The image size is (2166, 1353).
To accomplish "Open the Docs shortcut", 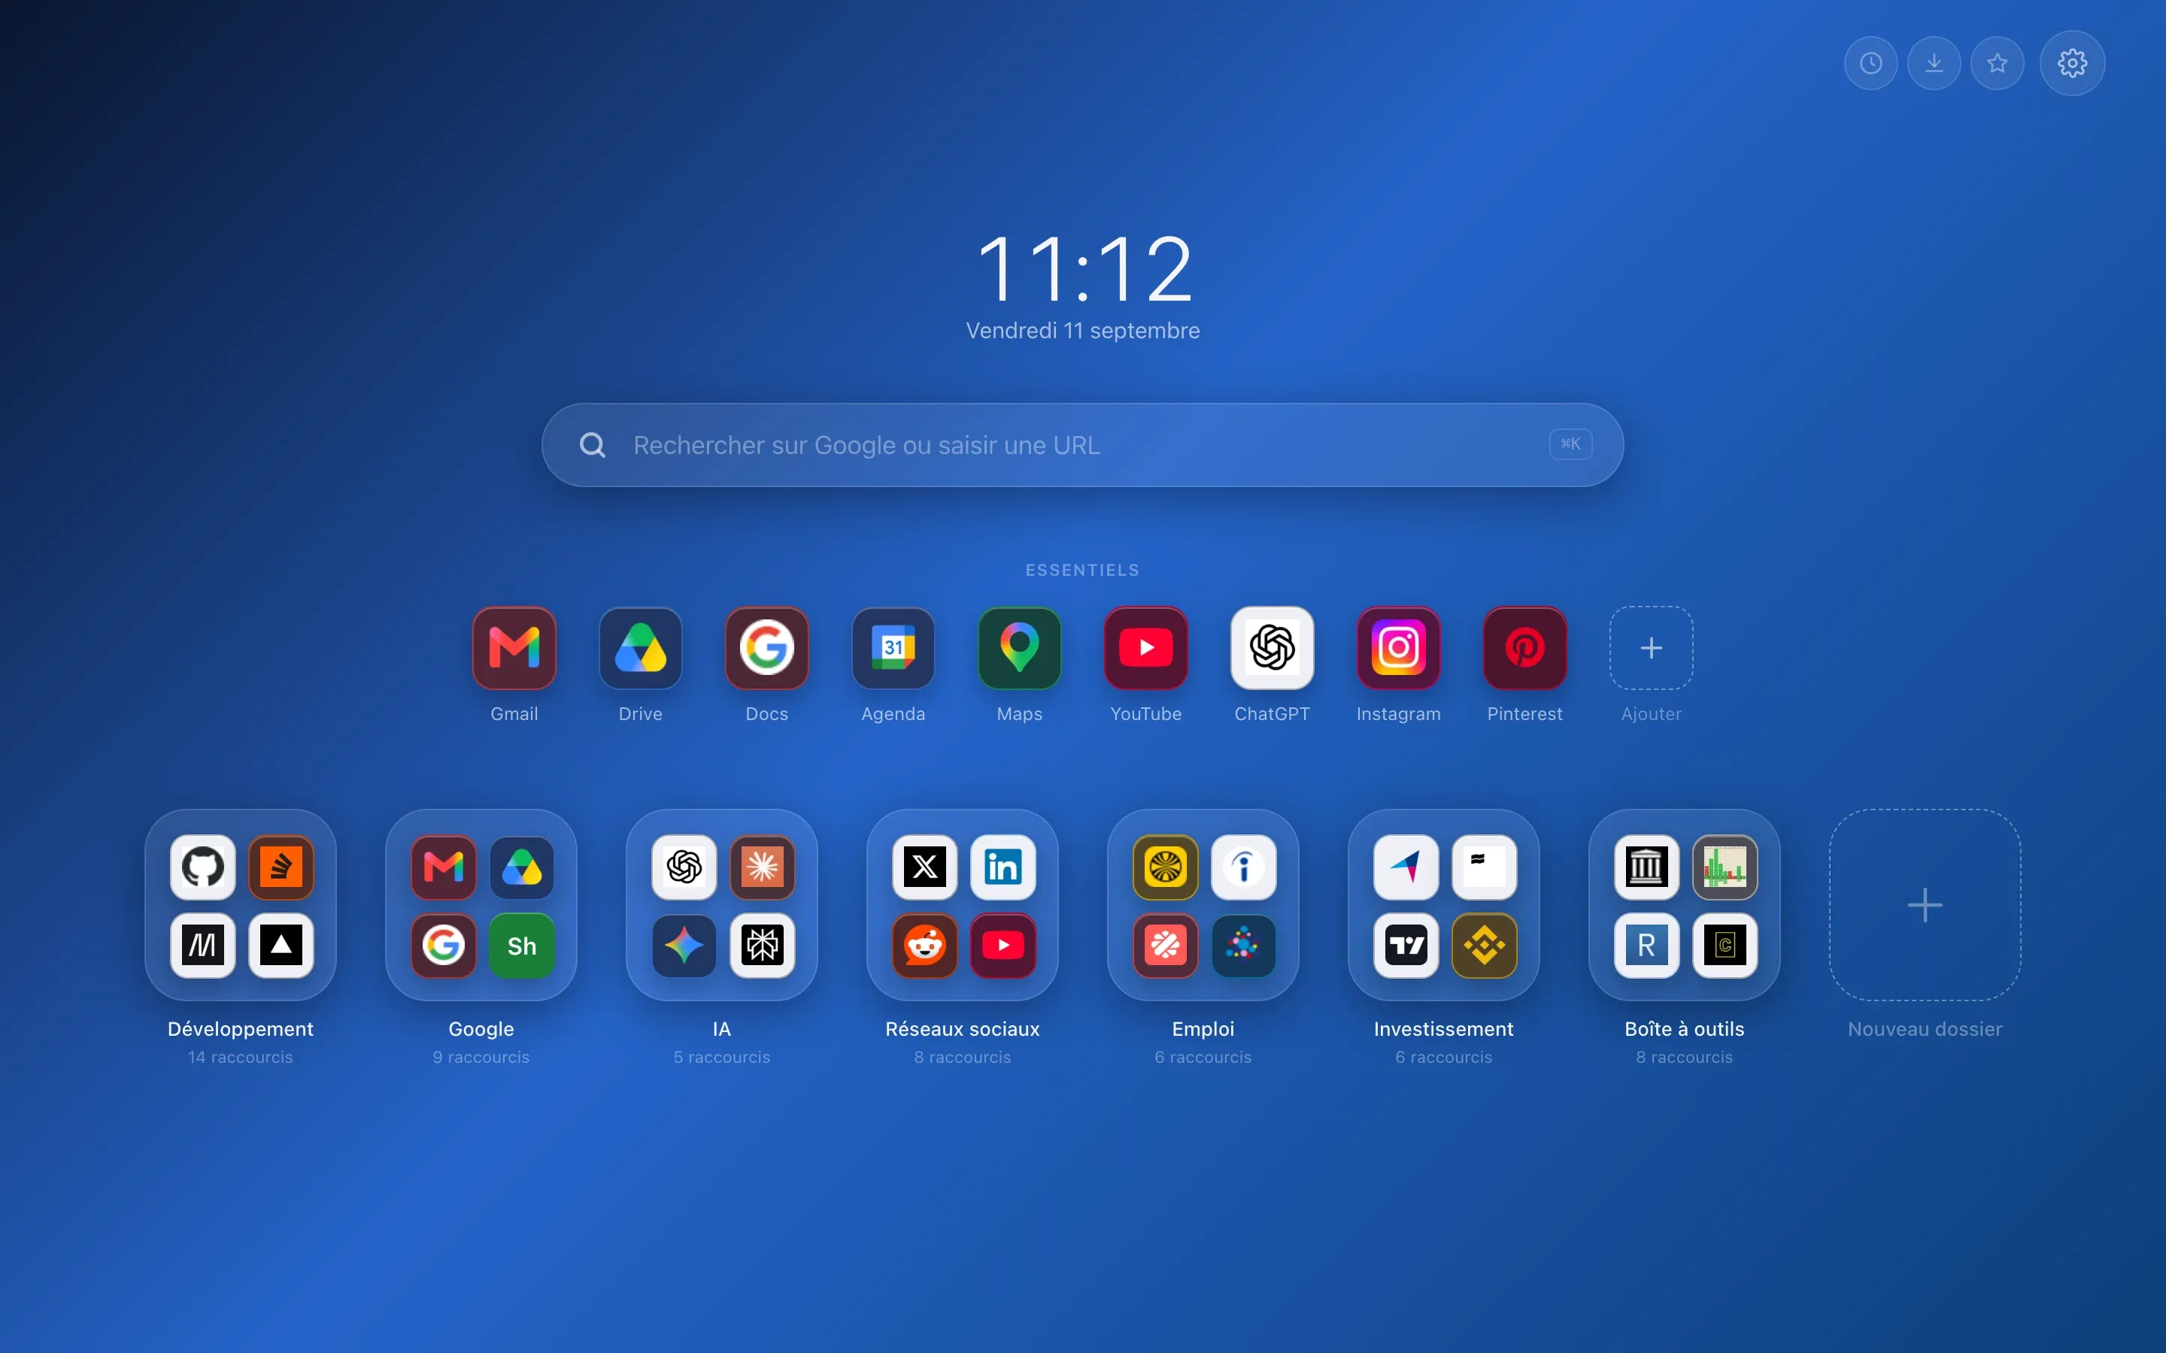I will pos(767,648).
